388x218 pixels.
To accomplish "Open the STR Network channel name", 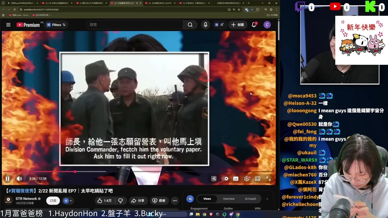I will click(x=26, y=199).
